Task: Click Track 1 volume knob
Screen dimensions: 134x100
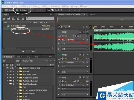Action: point(63,36)
